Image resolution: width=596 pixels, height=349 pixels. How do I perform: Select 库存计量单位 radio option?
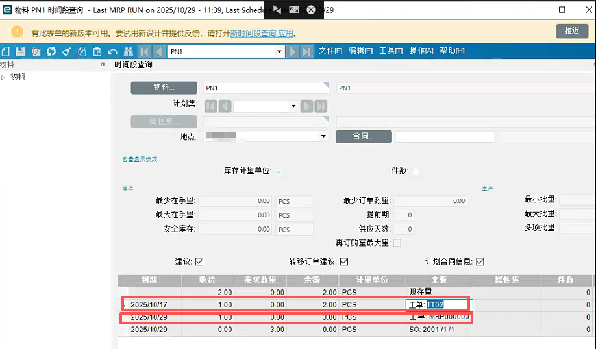(x=279, y=172)
